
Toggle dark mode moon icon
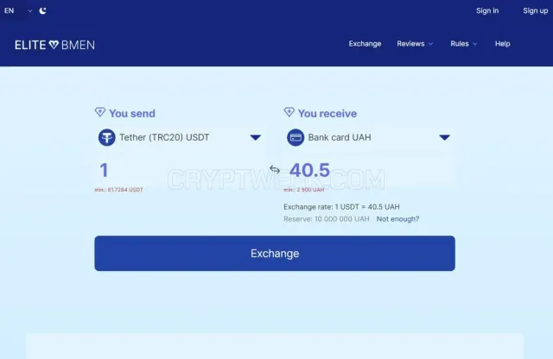42,11
